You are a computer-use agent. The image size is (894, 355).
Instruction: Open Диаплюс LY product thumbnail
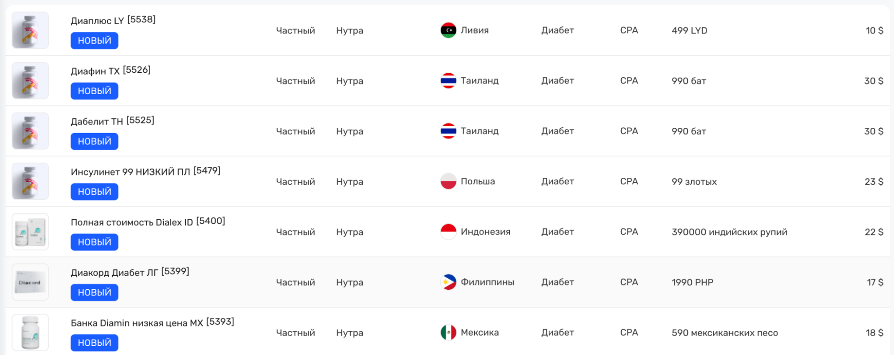[30, 30]
